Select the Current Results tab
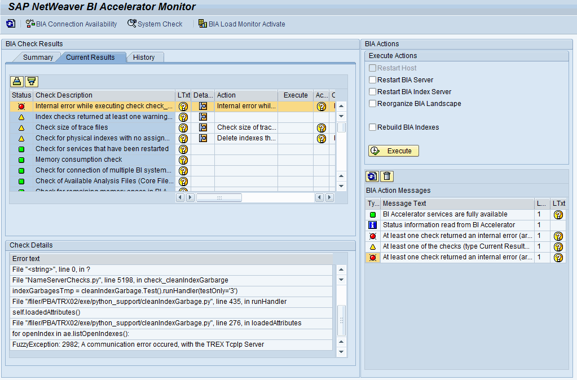Image resolution: width=577 pixels, height=380 pixels. [x=90, y=58]
